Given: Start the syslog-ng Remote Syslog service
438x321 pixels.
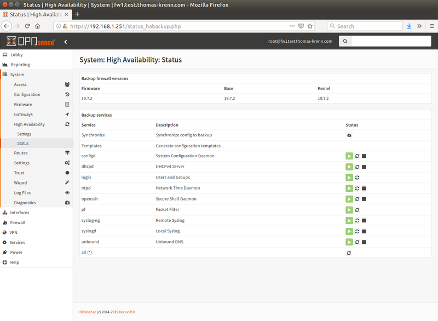Looking at the screenshot, I should click(x=349, y=220).
